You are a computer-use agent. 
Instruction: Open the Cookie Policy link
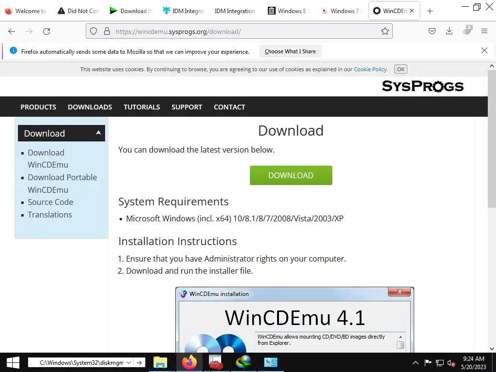[x=370, y=69]
